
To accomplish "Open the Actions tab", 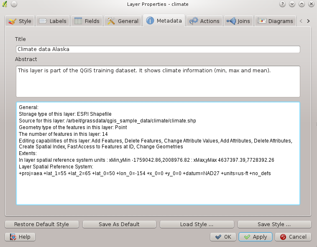I will [204, 21].
